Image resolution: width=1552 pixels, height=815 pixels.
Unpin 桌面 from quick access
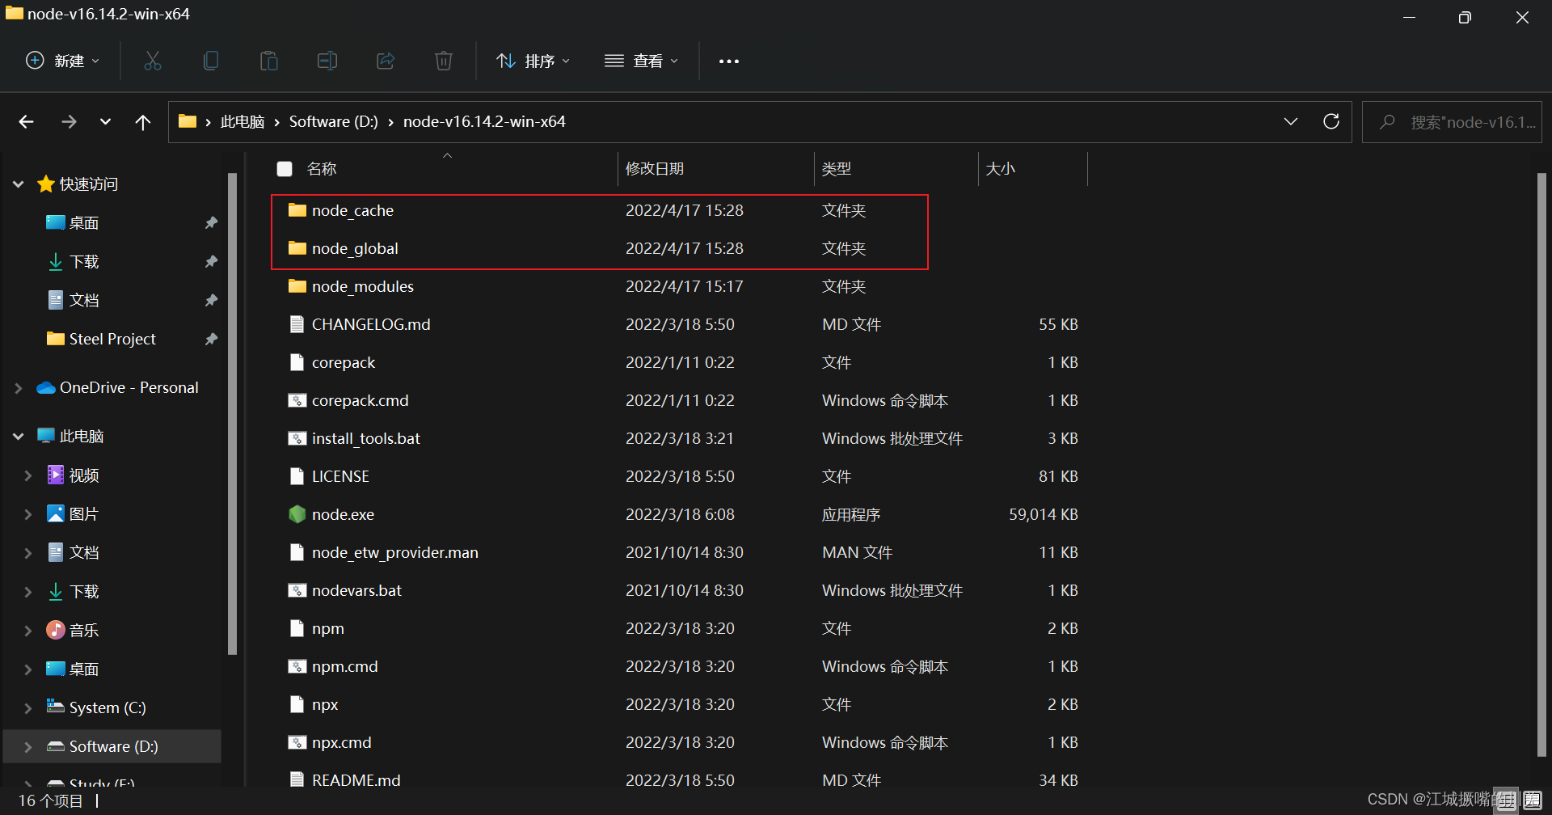coord(211,222)
